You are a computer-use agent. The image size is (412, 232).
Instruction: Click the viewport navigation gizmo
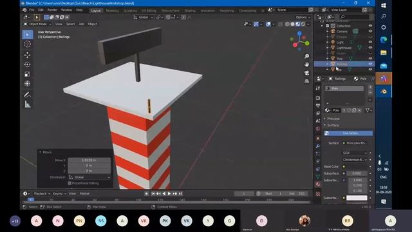pos(299,41)
